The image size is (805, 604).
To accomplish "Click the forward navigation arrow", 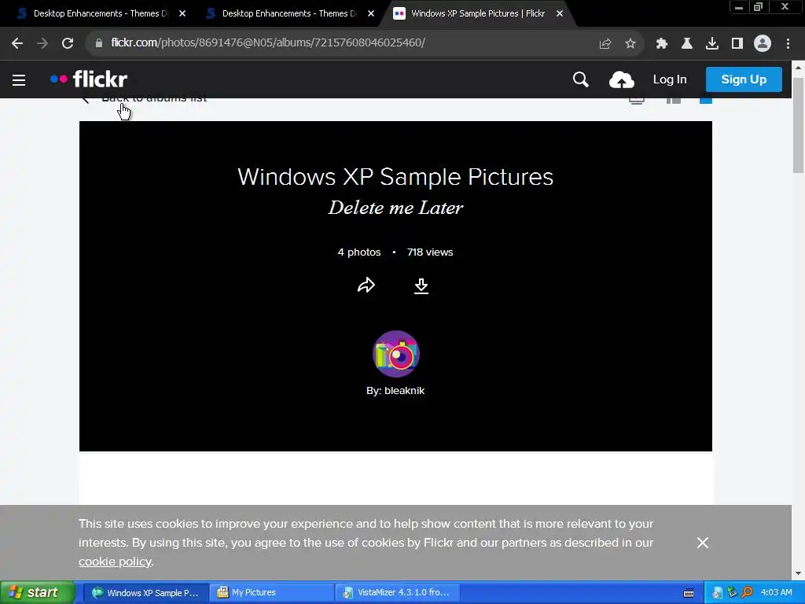I will coord(42,43).
